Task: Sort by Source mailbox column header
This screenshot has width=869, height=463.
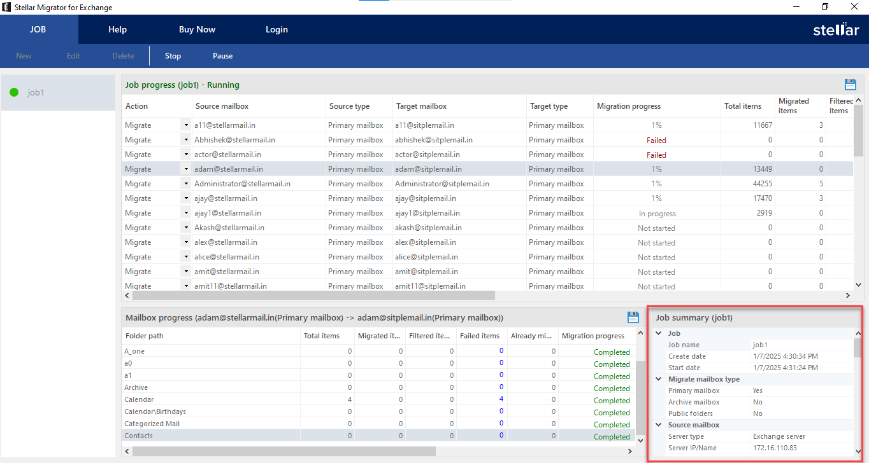Action: 259,106
